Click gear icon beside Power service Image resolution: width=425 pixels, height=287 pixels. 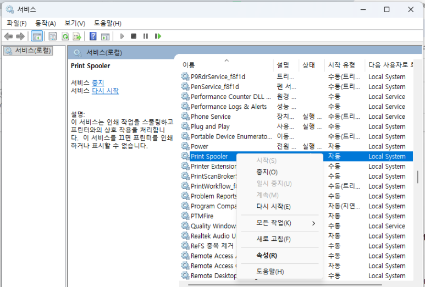tap(185, 146)
